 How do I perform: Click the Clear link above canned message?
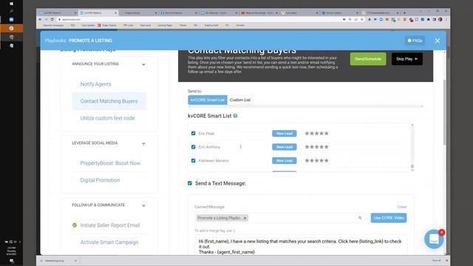point(402,207)
